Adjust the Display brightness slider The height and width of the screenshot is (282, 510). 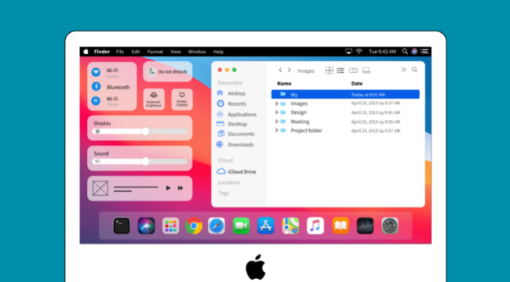140,132
